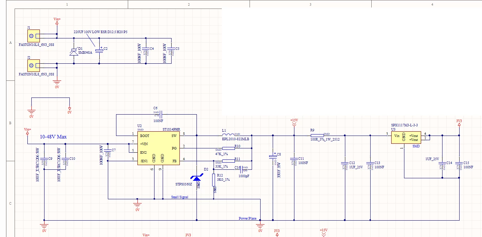
Task: Select the Vin+ power port beside 10-48V Max
Action: coord(27,131)
